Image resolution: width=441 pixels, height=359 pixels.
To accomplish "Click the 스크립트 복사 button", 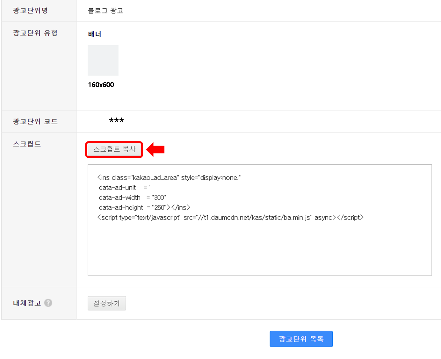I will tap(114, 149).
